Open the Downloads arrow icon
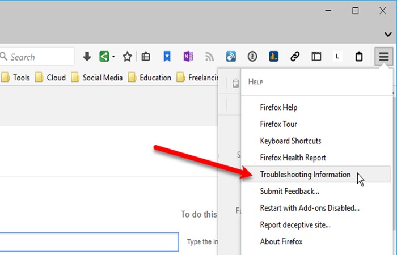The width and height of the screenshot is (397, 255). click(87, 57)
